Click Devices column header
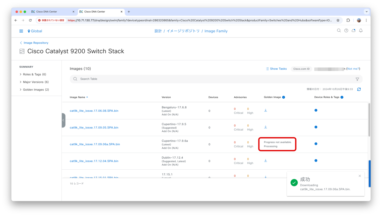Screen dimensions: 382x216 (213, 97)
